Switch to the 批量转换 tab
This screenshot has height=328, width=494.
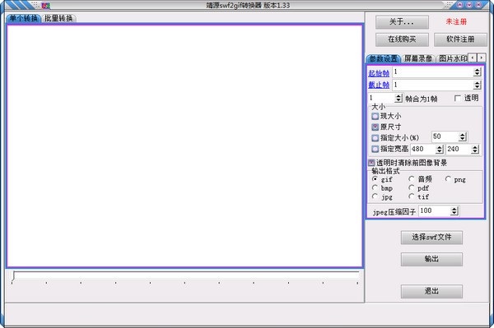[58, 18]
